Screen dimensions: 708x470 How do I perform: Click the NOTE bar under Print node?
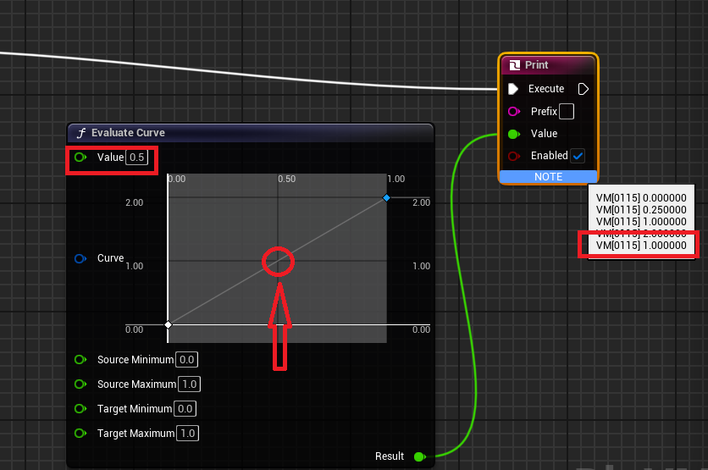548,176
